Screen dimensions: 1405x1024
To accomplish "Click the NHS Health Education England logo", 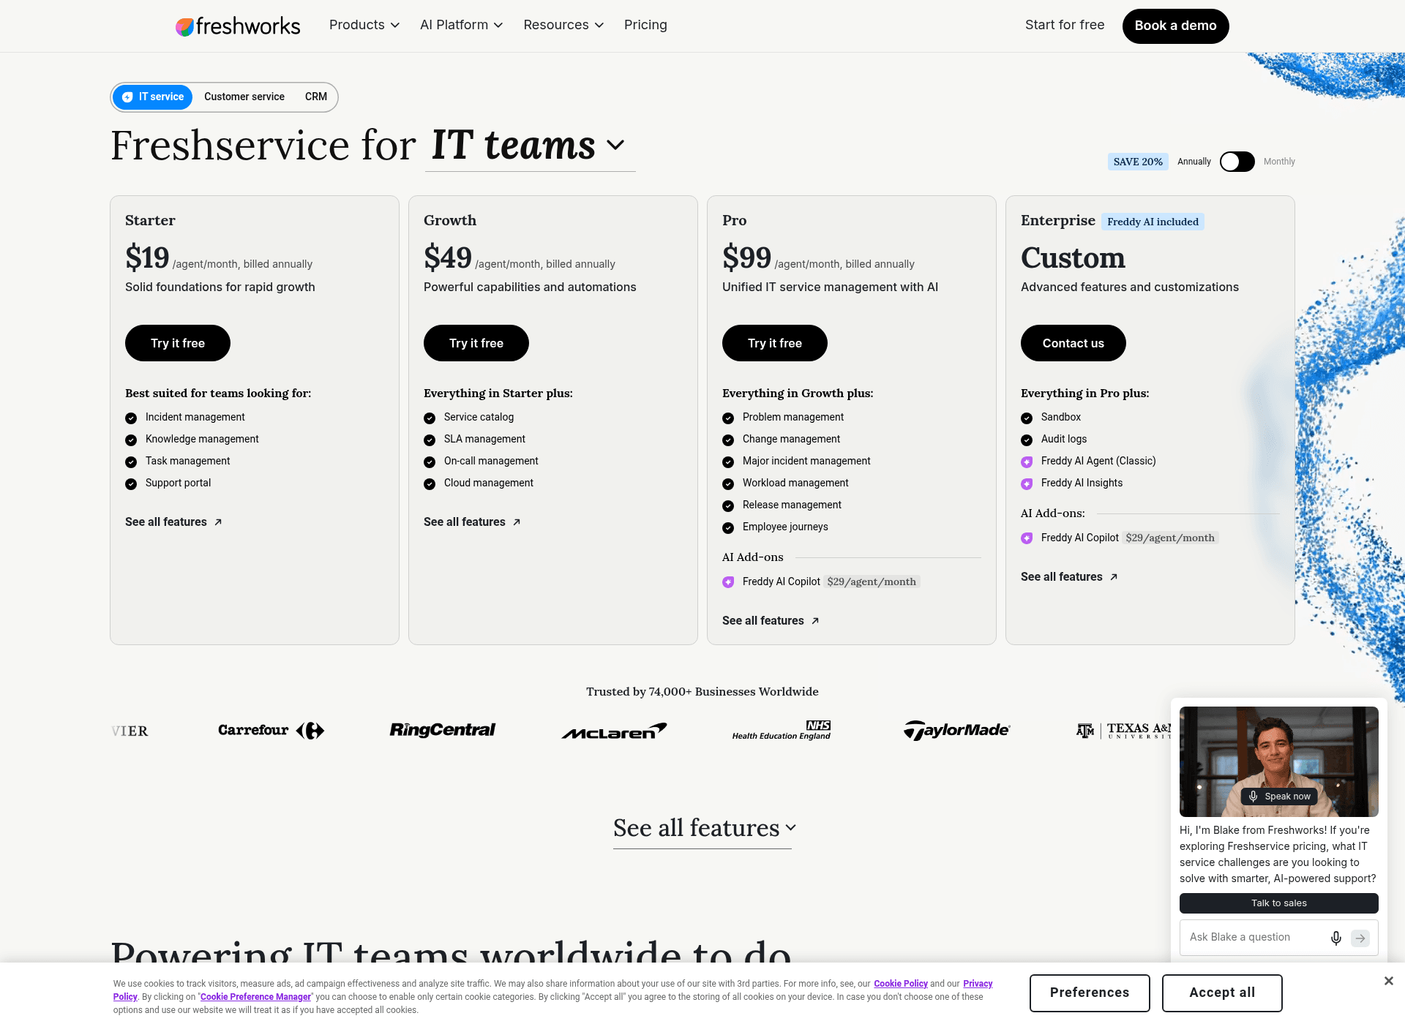I will click(782, 730).
